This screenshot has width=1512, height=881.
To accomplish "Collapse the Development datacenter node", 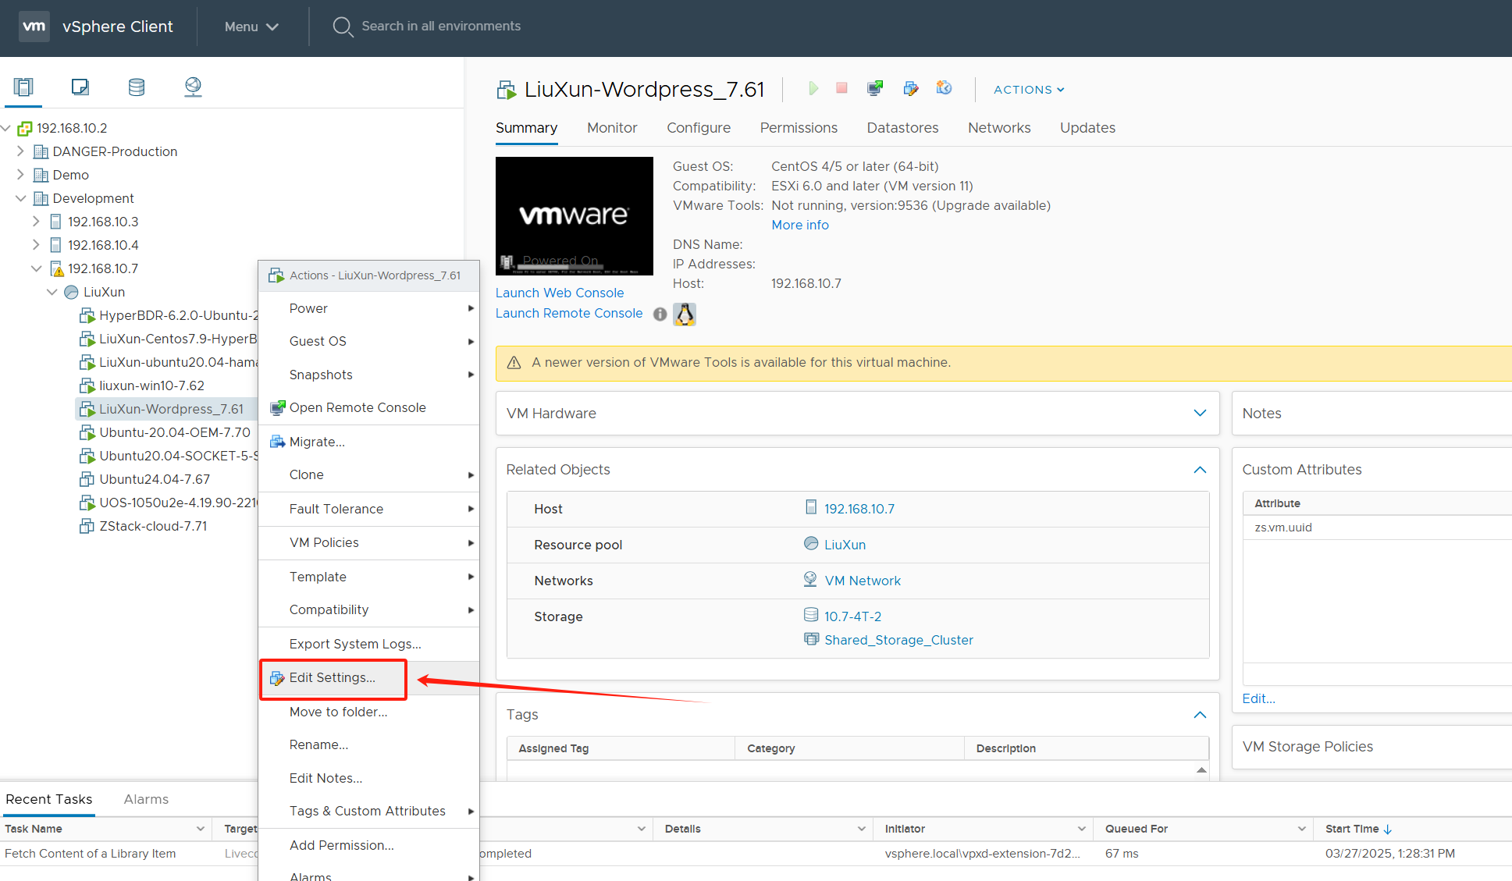I will [20, 198].
